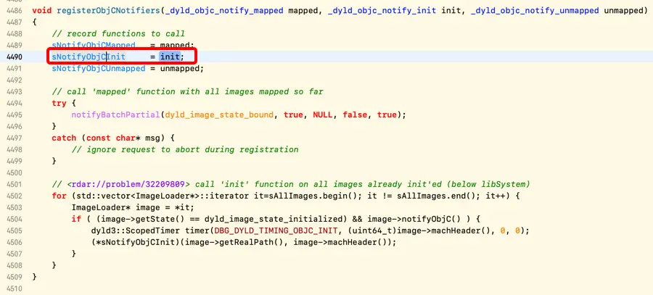Click line number 4486 in the gutter

pos(15,10)
